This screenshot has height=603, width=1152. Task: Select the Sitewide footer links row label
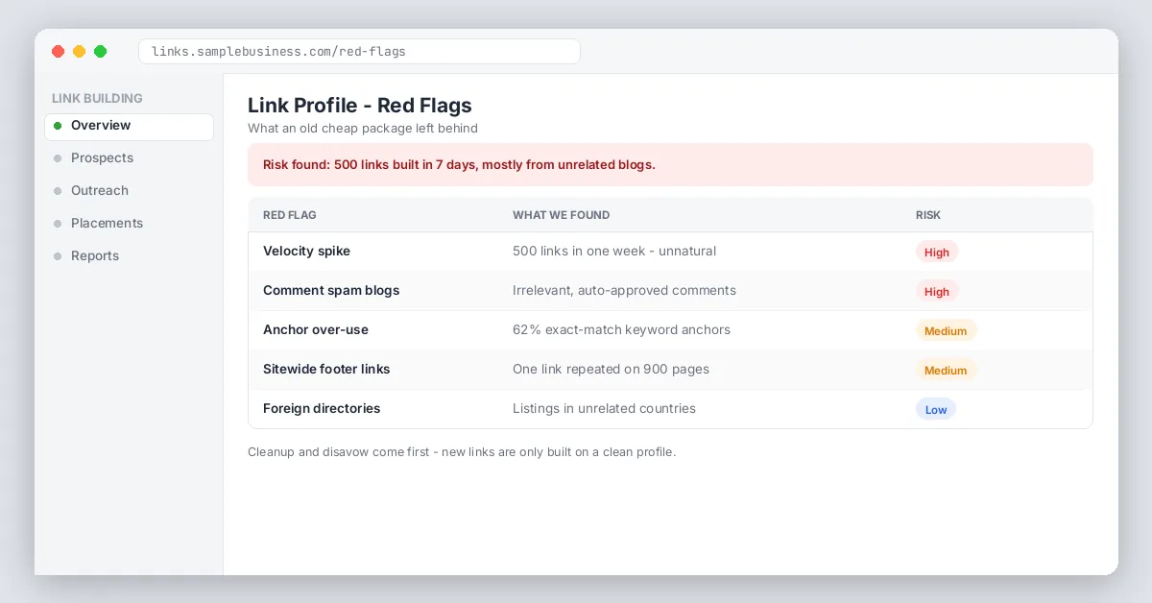(x=326, y=370)
